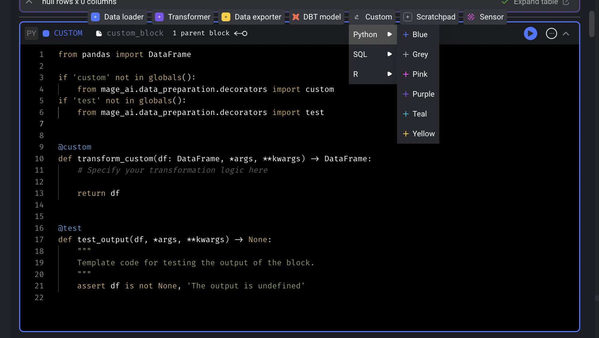
Task: Click the DBT model logo icon
Action: point(296,17)
